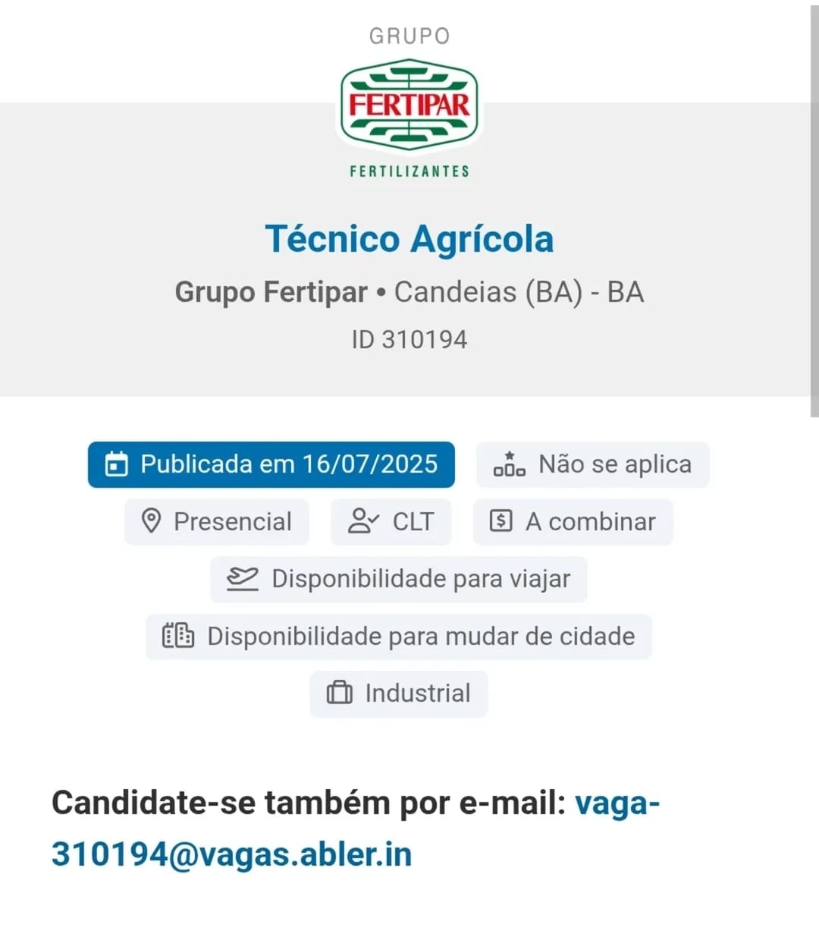This screenshot has width=819, height=931.
Task: Click the Técnico Agrícola job title
Action: [409, 239]
